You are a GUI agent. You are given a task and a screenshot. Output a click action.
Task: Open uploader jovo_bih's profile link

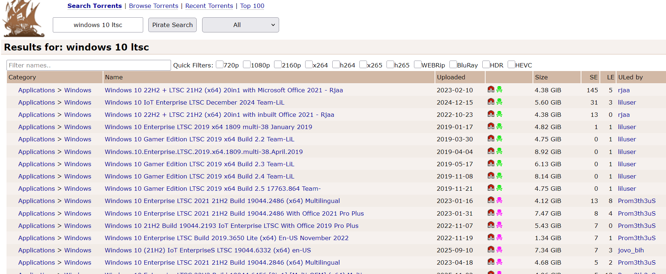[x=631, y=250]
